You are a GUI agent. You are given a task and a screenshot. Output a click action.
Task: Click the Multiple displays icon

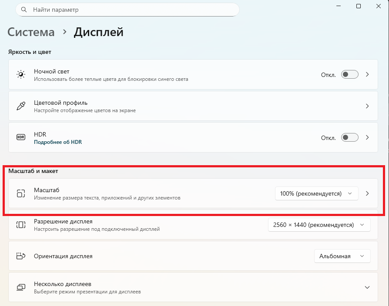(21, 287)
